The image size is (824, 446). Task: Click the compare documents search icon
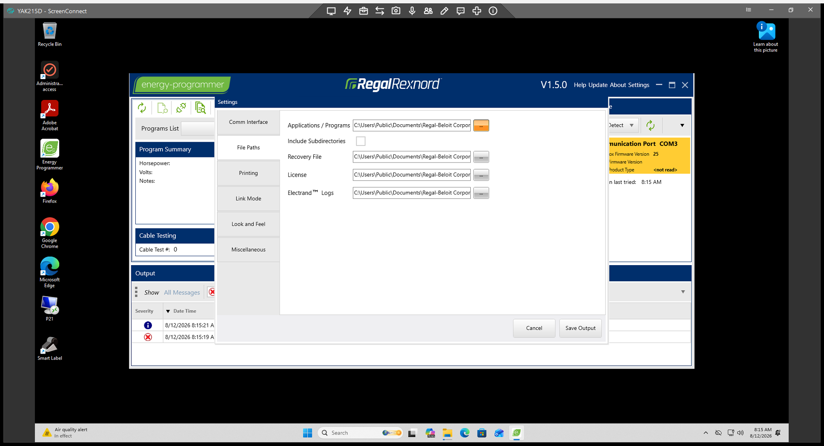point(200,108)
